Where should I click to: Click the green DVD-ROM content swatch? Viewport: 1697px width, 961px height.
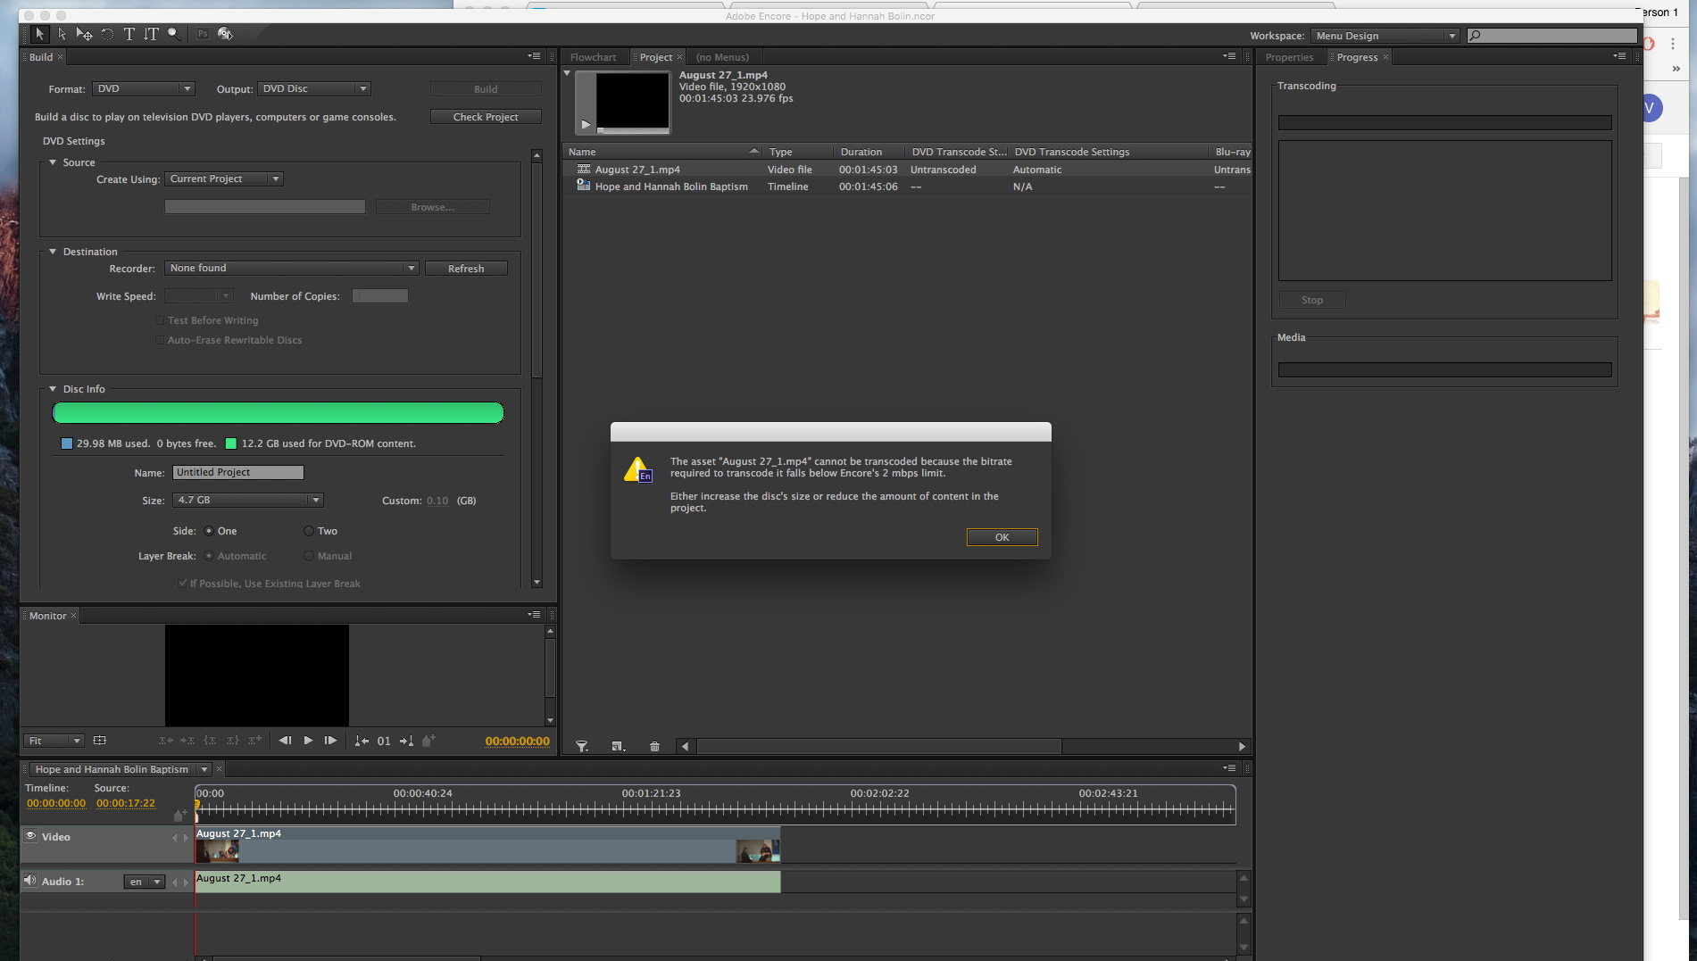tap(231, 443)
